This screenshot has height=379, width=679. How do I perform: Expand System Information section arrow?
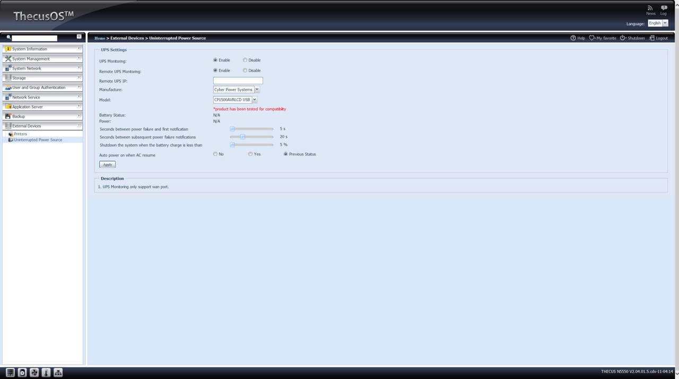point(79,48)
